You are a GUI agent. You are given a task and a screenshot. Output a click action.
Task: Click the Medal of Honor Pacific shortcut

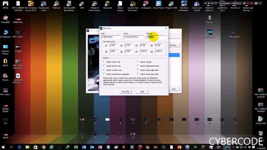click(95, 6)
